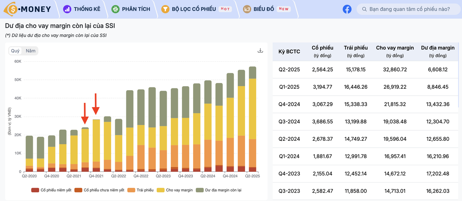Toggle Cổ phiếu niêm yết legend series
Screen dimensions: 462x201
[51, 190]
